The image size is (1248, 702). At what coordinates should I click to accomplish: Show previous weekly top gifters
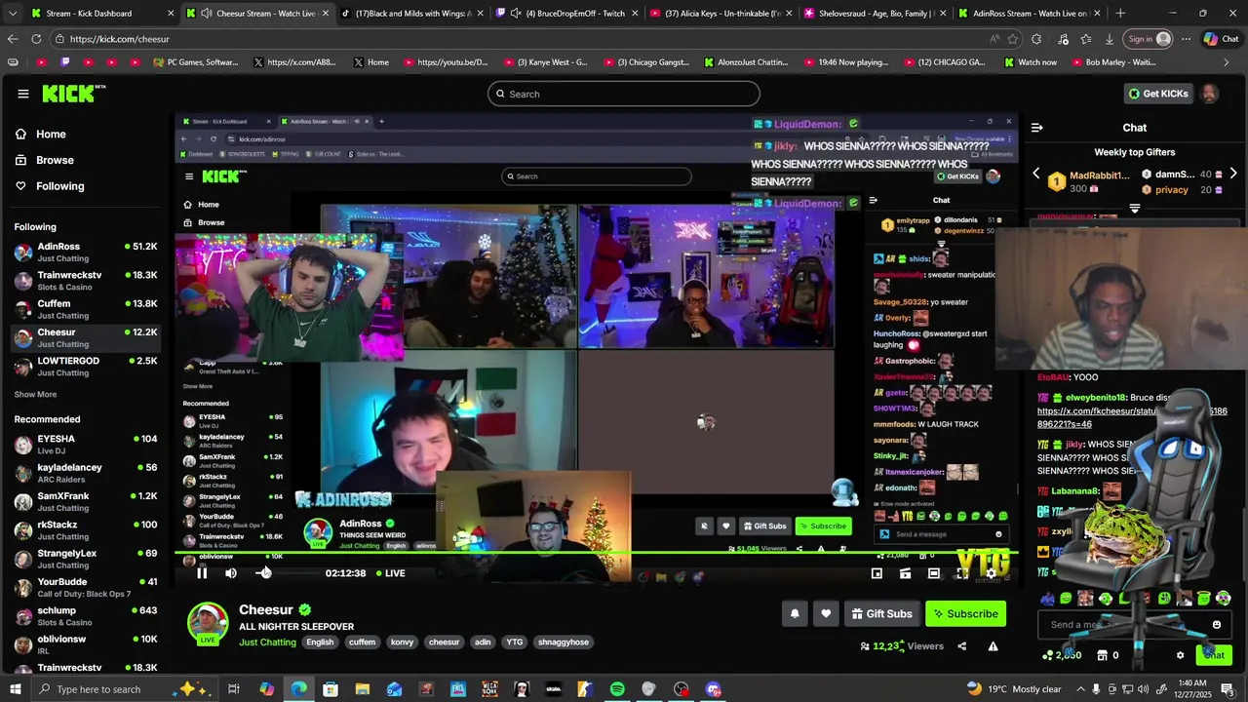pos(1036,174)
